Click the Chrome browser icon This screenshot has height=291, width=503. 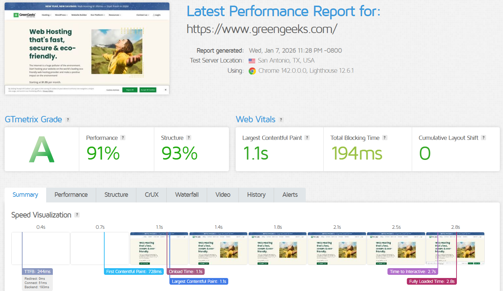click(252, 71)
